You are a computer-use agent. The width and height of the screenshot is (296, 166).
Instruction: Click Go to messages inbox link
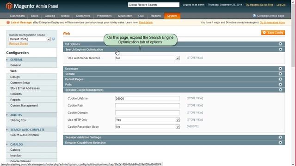point(272,23)
